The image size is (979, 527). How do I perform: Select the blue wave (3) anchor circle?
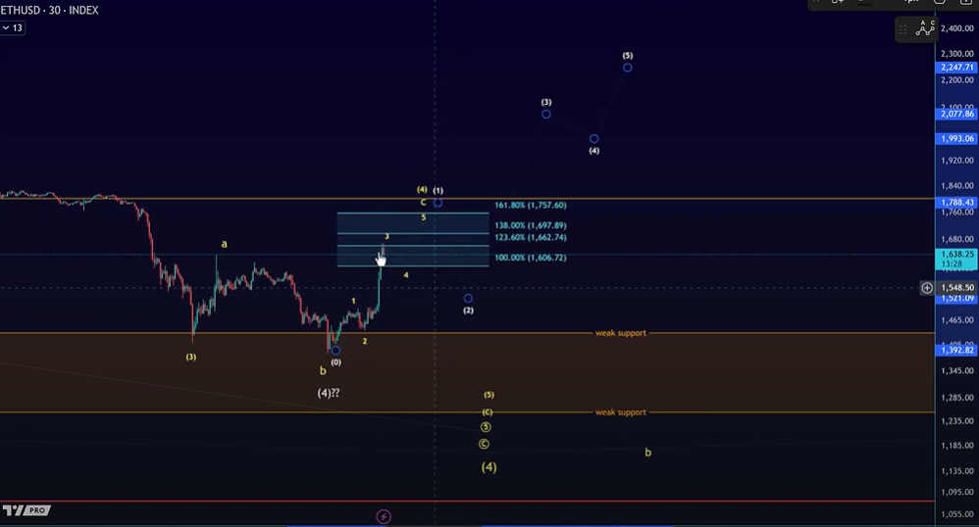546,115
